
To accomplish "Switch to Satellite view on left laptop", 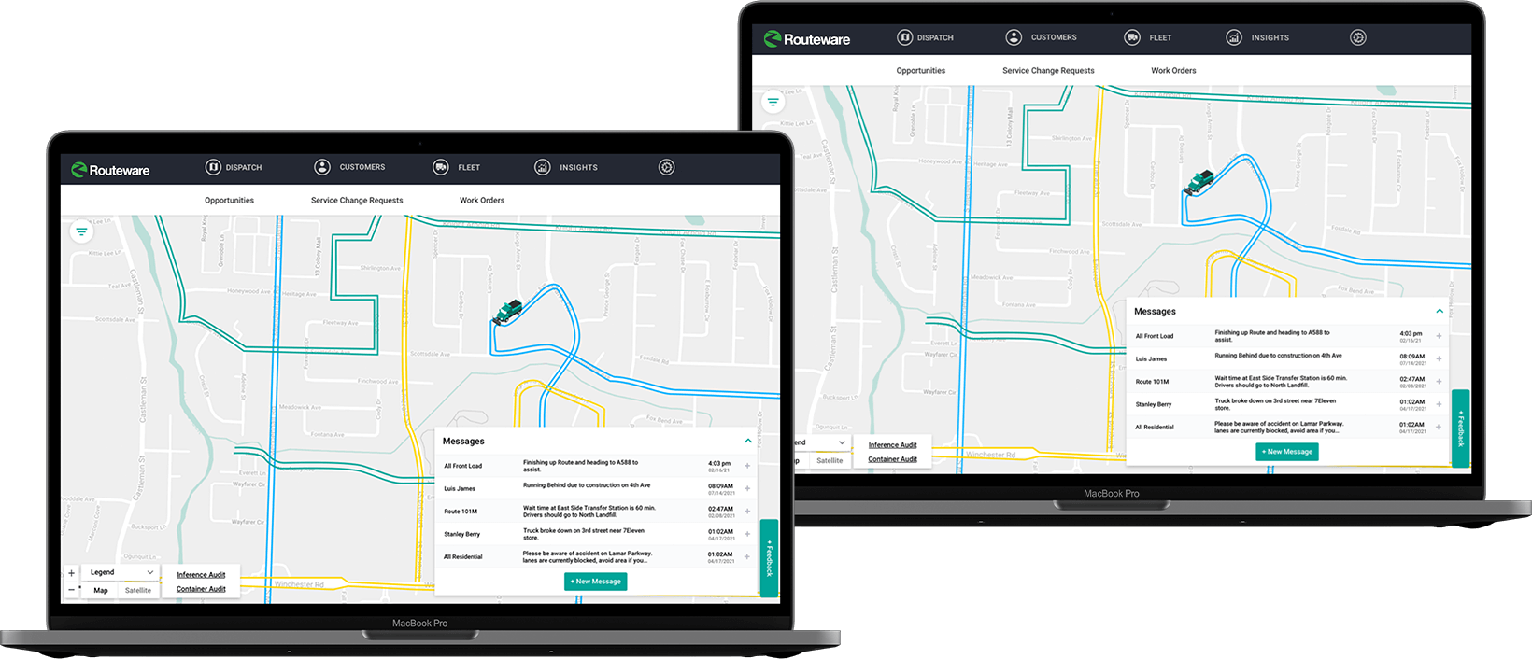I will (138, 590).
